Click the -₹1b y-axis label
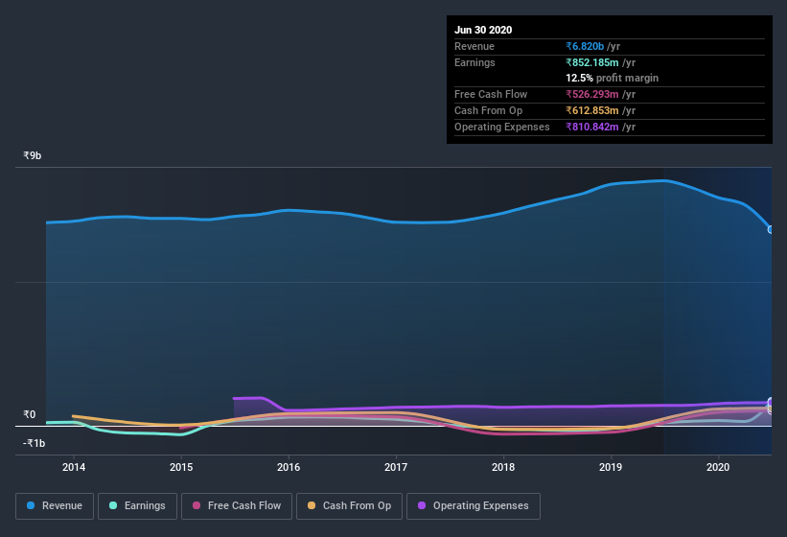Viewport: 787px width, 537px height. tap(35, 443)
